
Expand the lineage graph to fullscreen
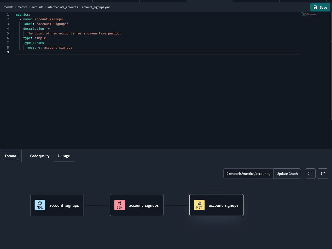310,174
